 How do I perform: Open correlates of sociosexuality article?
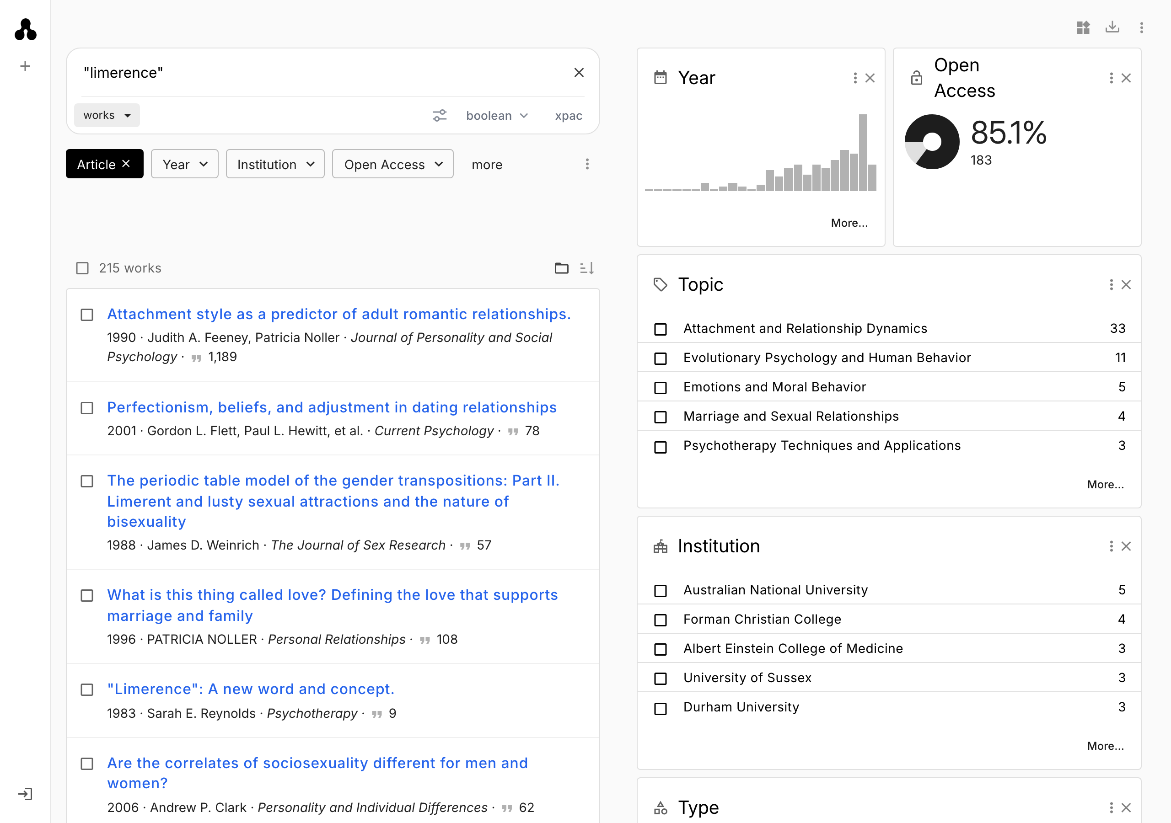coord(317,773)
